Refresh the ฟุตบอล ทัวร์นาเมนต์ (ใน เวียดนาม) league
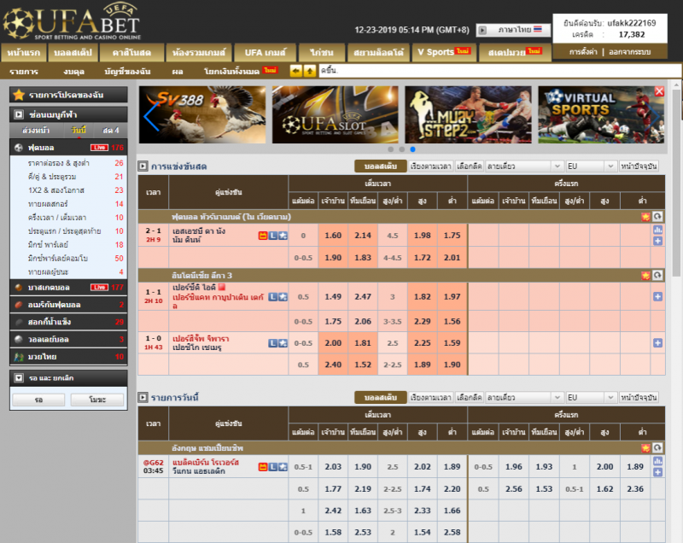Image resolution: width=683 pixels, height=543 pixels. click(657, 216)
